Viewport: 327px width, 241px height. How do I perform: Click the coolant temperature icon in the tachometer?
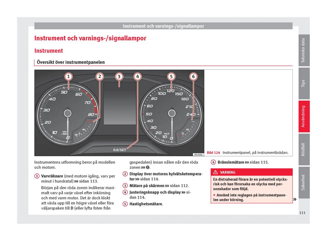pos(79,134)
